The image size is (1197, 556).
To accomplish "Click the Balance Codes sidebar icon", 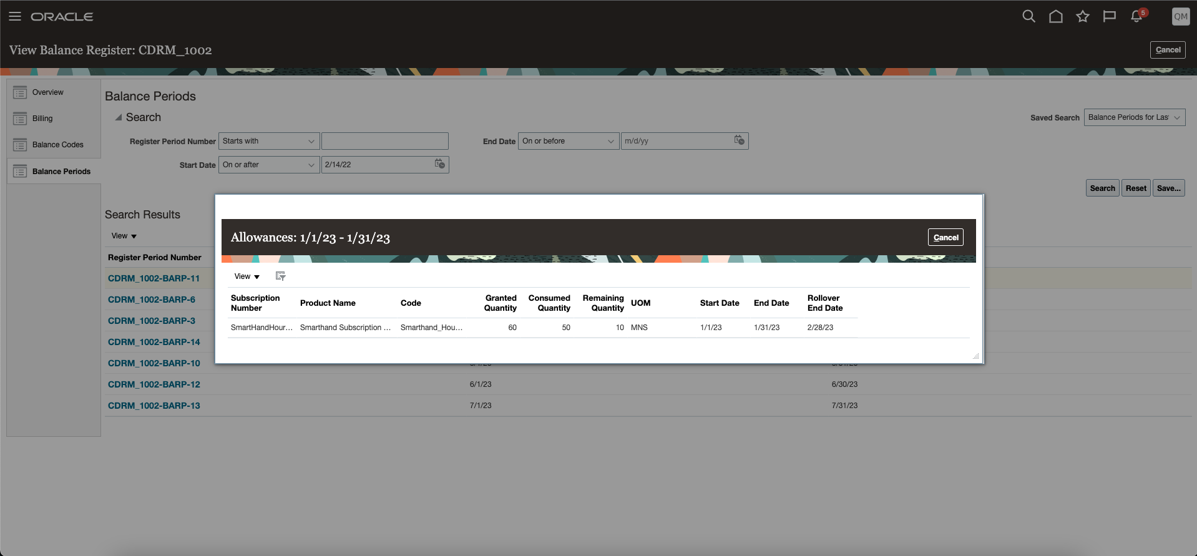I will click(x=20, y=145).
